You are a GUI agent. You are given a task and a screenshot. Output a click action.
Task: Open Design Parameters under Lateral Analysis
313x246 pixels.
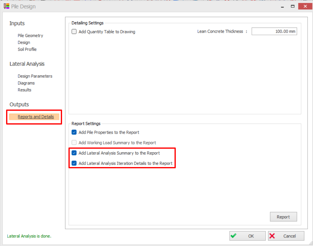coord(35,76)
